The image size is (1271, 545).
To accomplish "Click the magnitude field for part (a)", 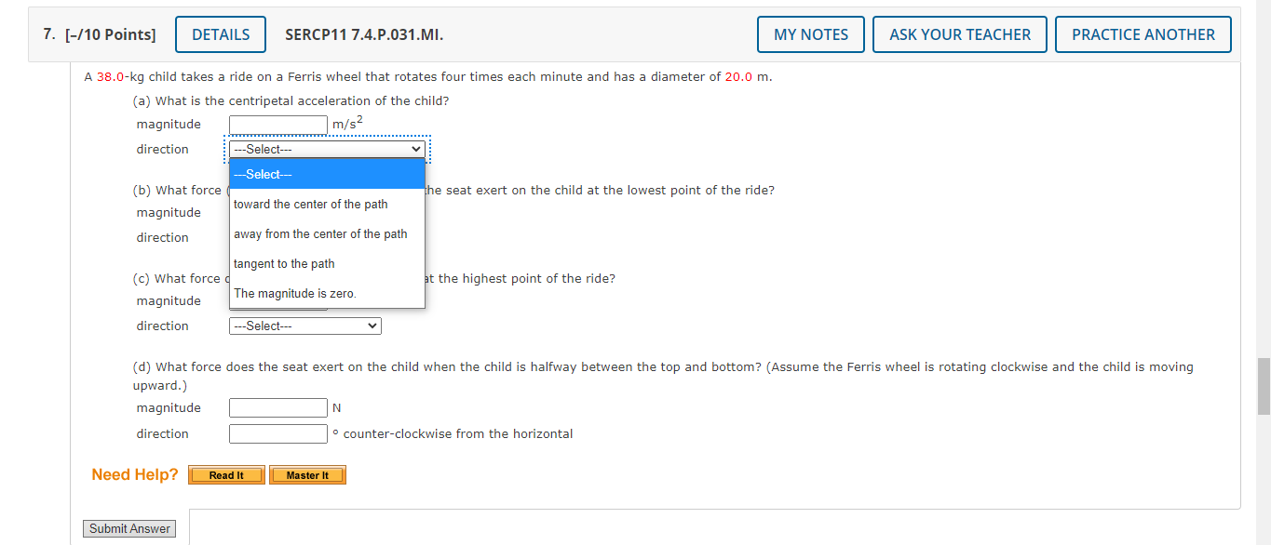I will pyautogui.click(x=277, y=124).
